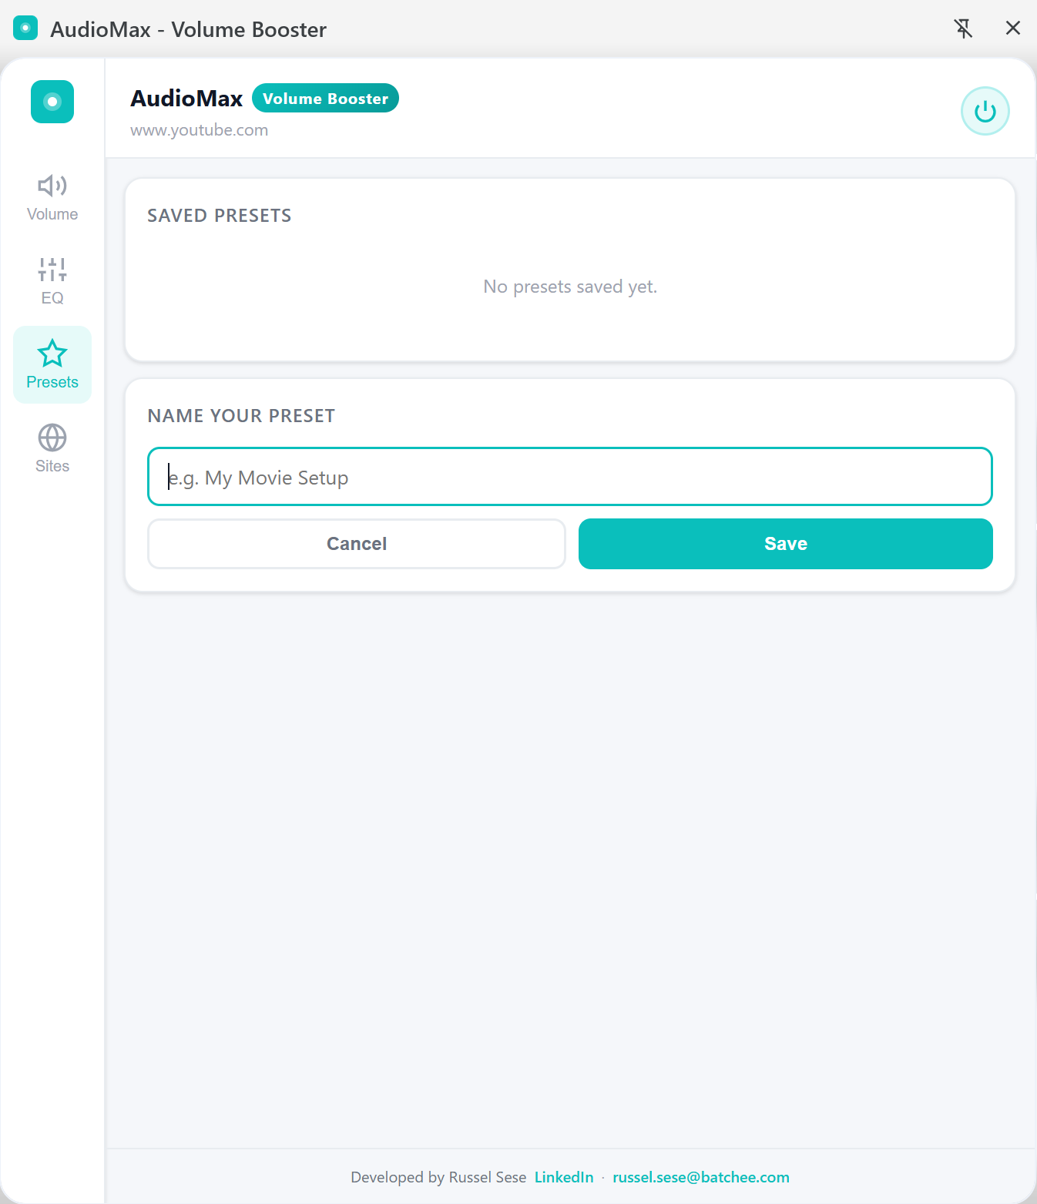Open the Sites globe section
Viewport: 1037px width, 1204px height.
[x=52, y=448]
